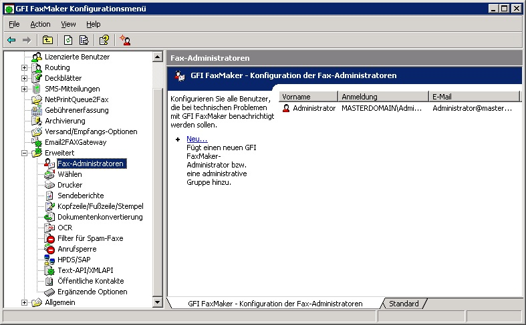The image size is (526, 325).
Task: Click the Versand/Empfangs-Optionen icon
Action: [37, 131]
